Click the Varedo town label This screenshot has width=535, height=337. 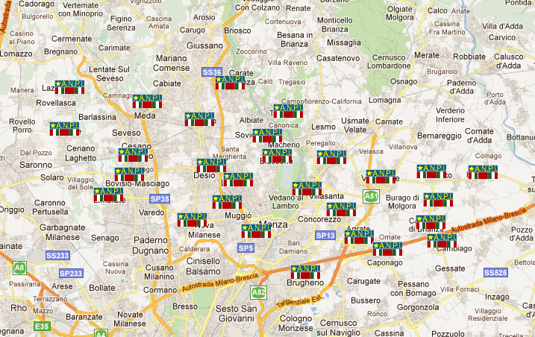tap(151, 212)
